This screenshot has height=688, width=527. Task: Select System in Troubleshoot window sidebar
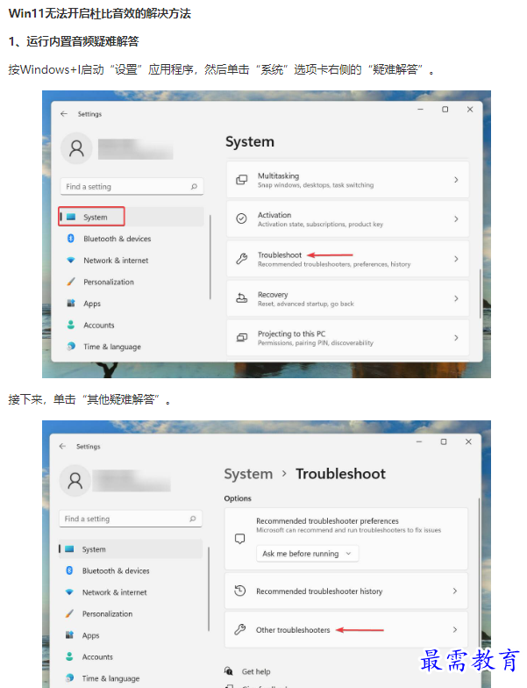pyautogui.click(x=130, y=549)
